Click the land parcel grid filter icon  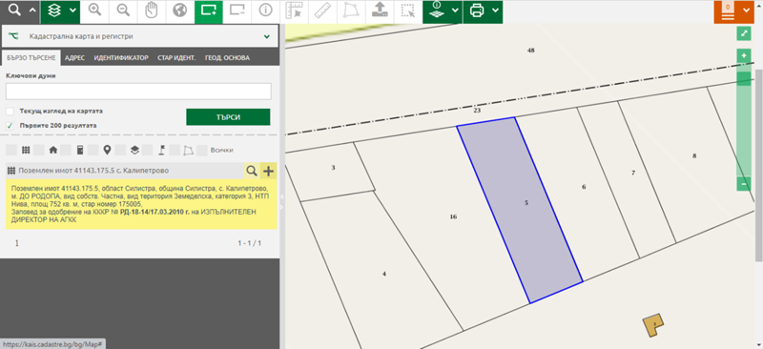pos(26,150)
